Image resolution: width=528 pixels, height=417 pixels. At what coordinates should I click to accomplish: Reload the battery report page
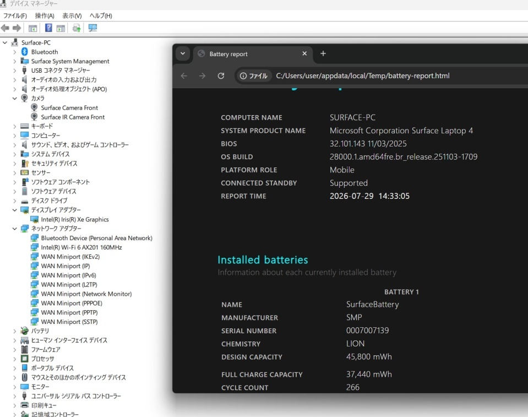click(x=221, y=76)
